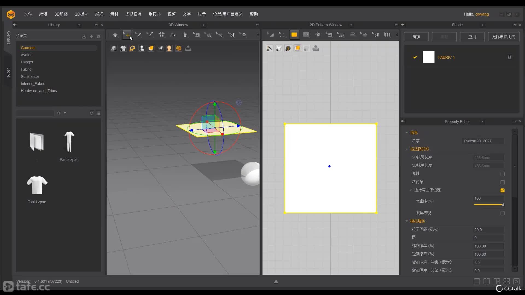The height and width of the screenshot is (295, 525).
Task: Click the 删除未使用的 button
Action: click(504, 37)
